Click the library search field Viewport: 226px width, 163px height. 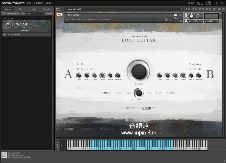click(x=35, y=13)
